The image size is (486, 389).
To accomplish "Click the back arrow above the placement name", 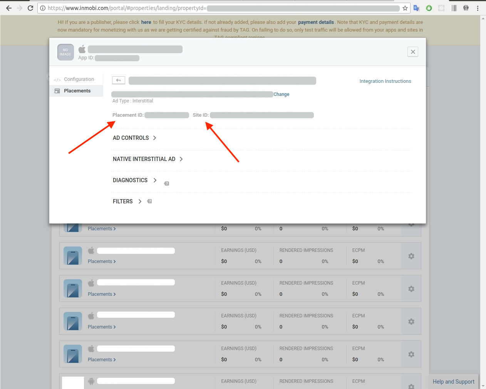I will pyautogui.click(x=118, y=80).
